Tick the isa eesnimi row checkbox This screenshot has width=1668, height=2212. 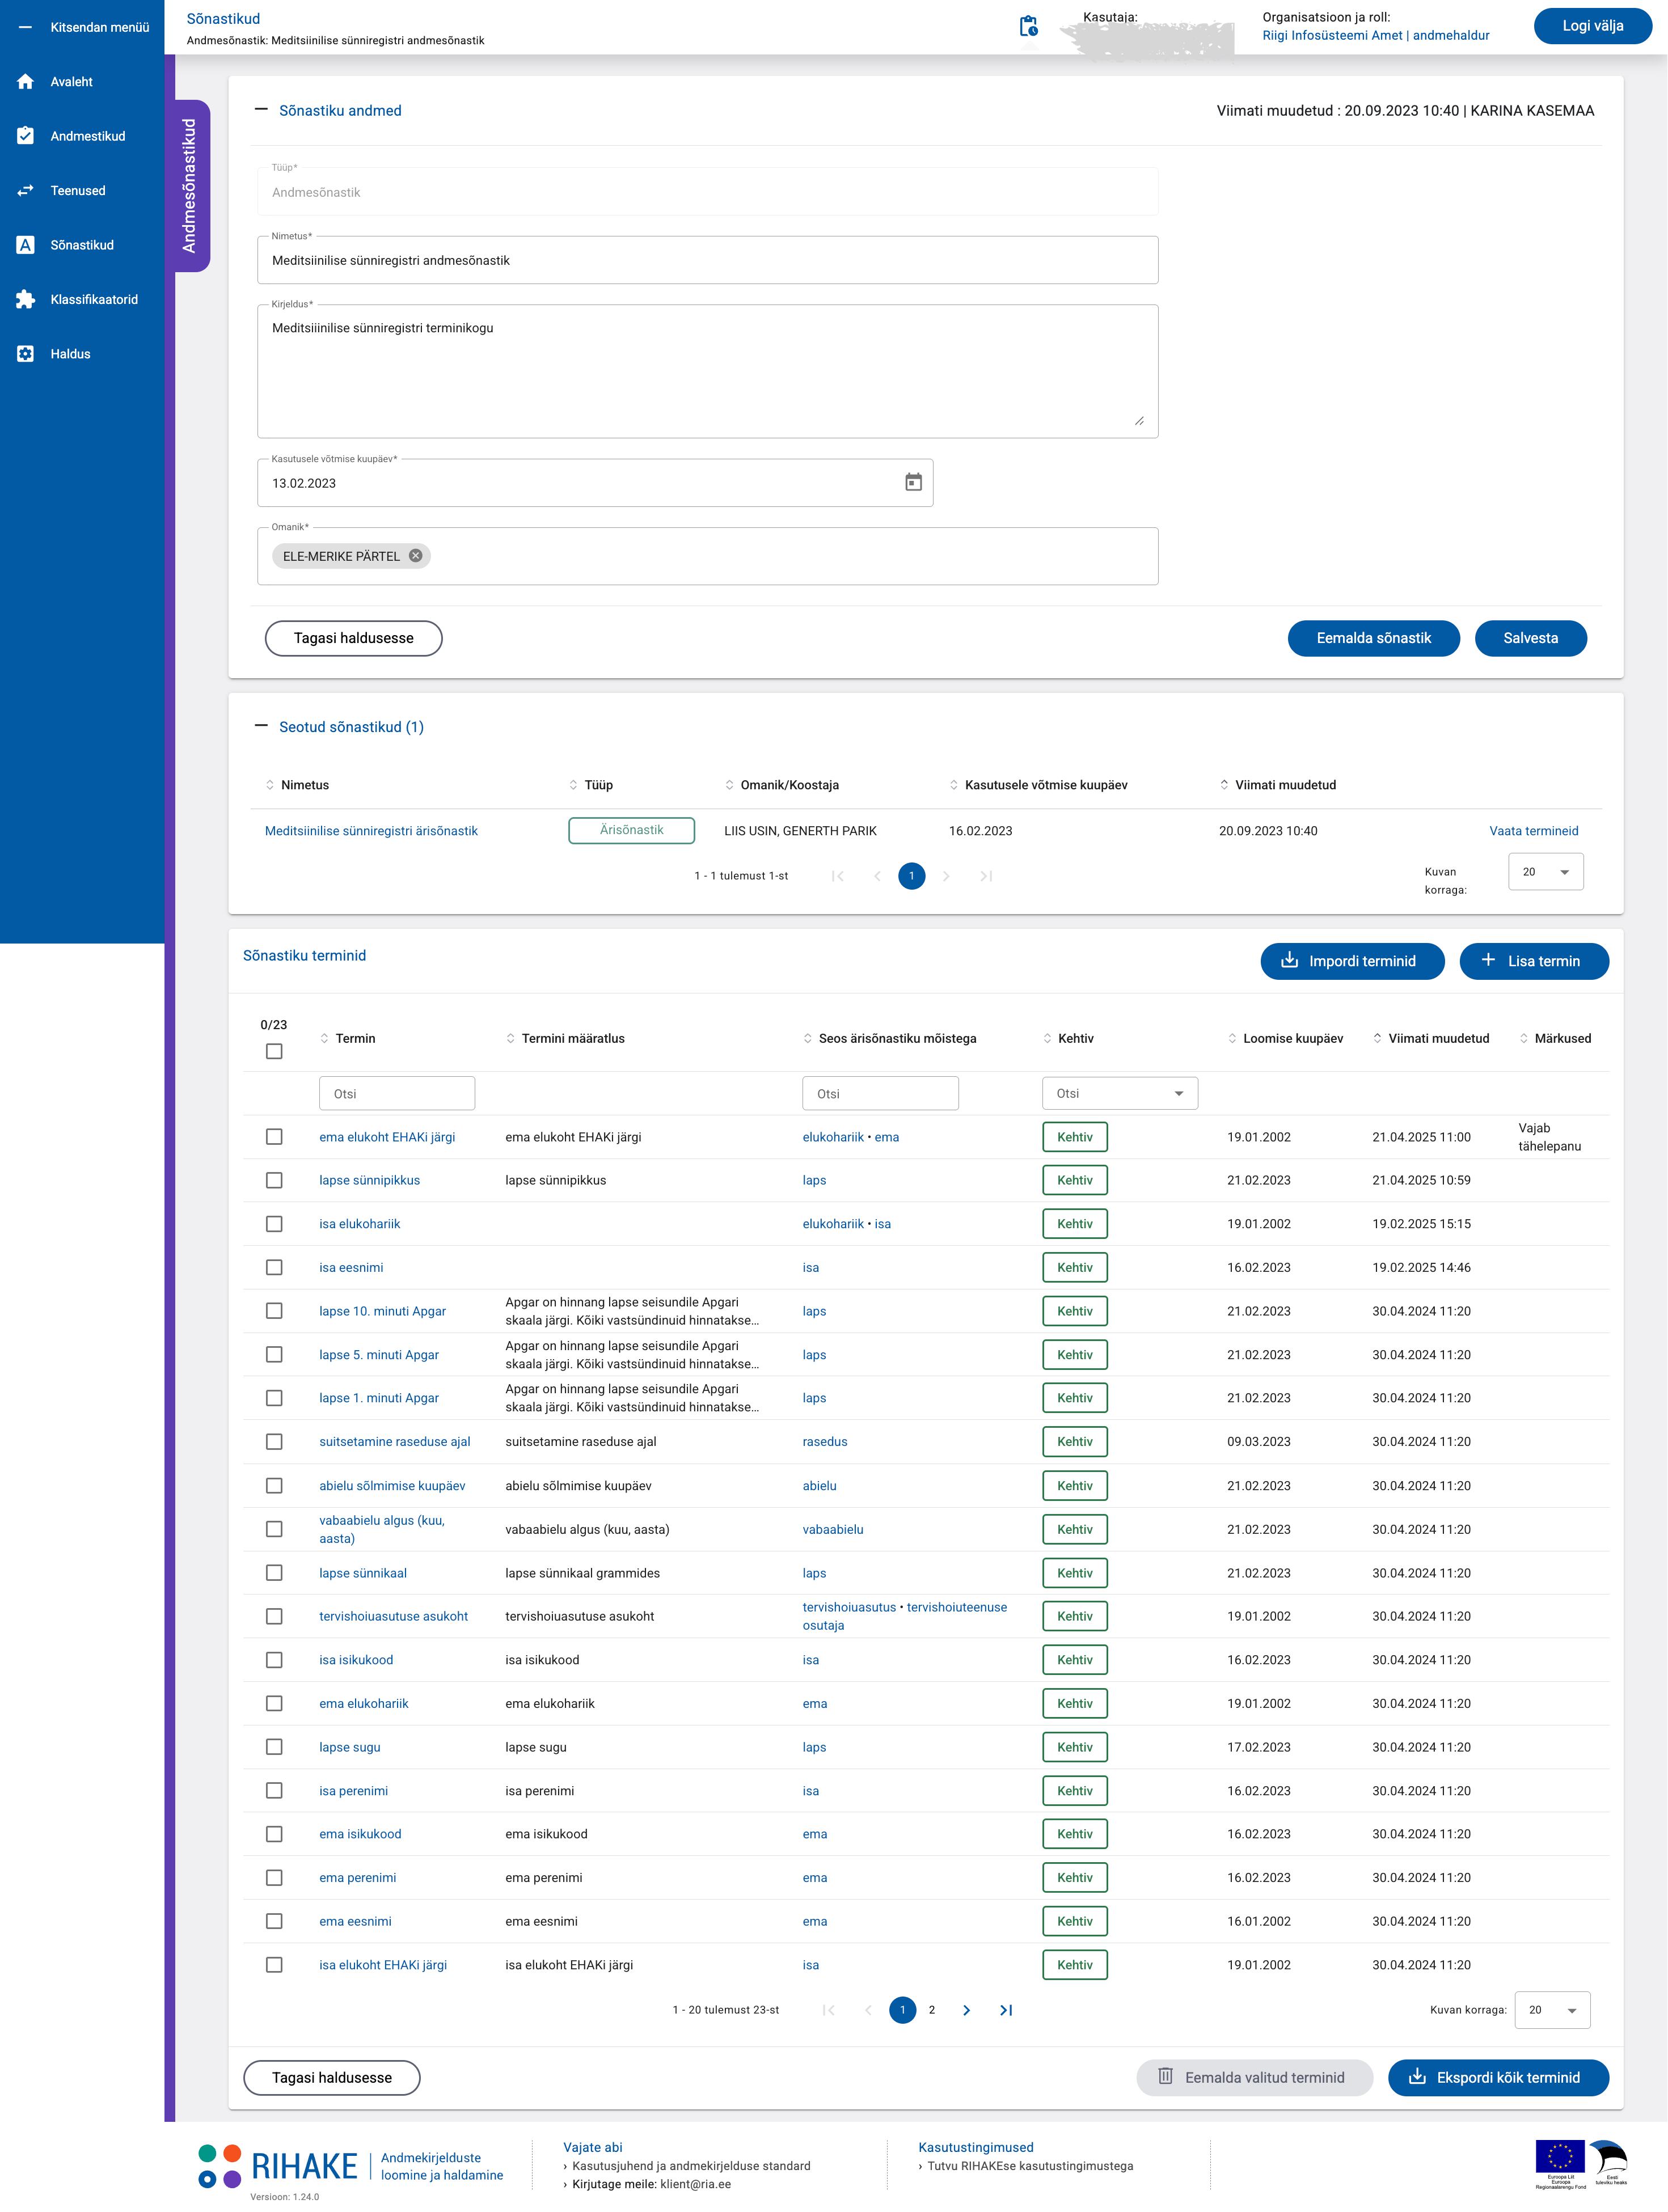(274, 1268)
